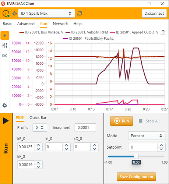Click the Increment input field
169x184 pixels.
[85, 127]
